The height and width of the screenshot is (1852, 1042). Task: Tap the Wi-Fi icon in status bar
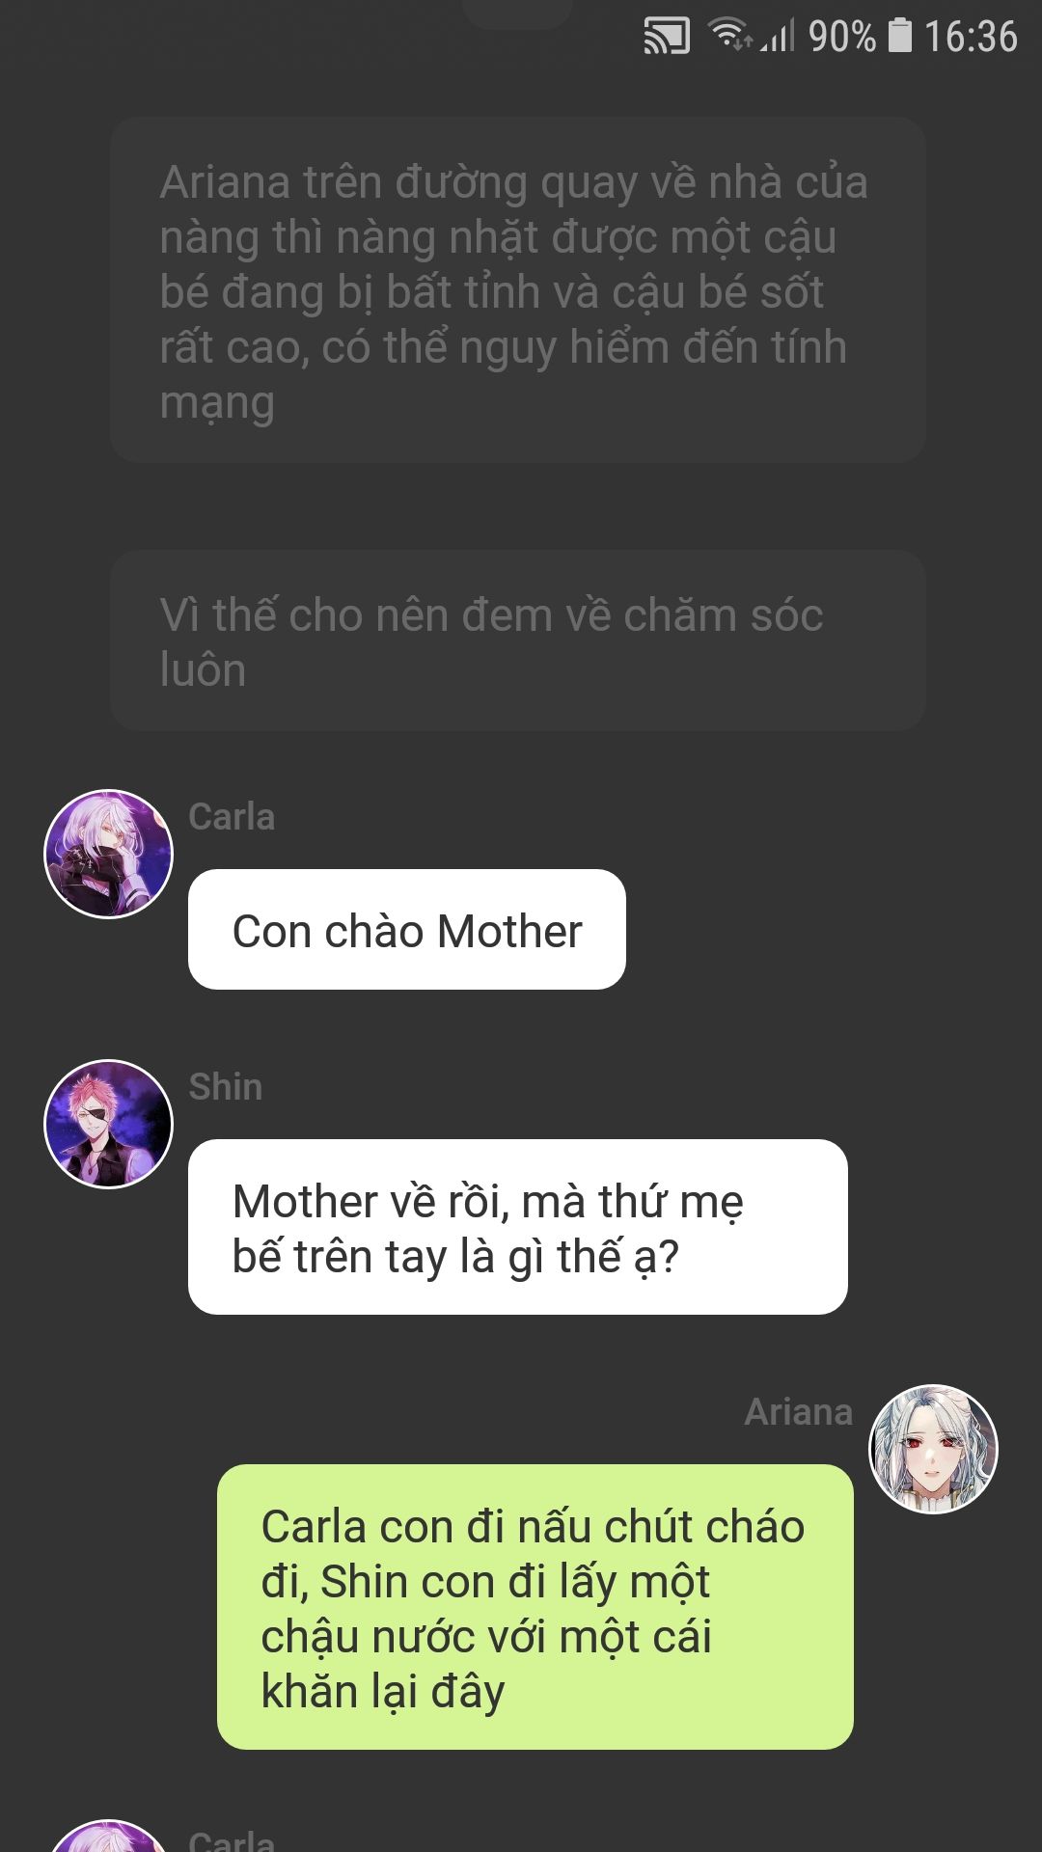point(730,35)
